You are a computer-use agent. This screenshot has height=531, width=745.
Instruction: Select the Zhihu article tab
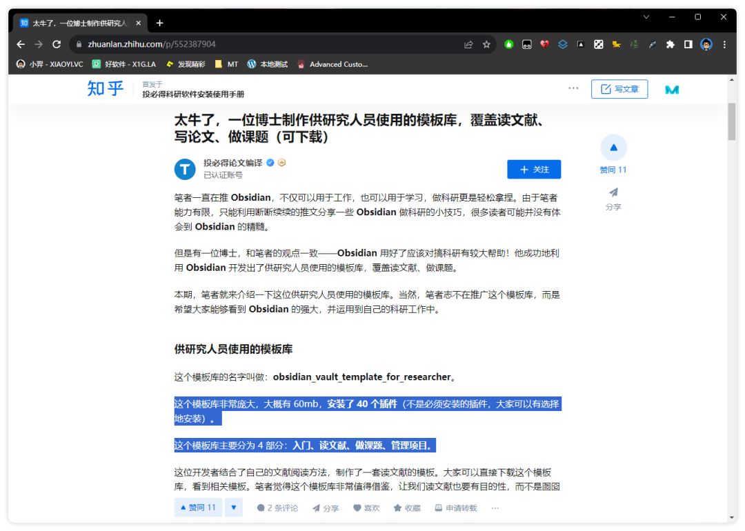coord(80,23)
